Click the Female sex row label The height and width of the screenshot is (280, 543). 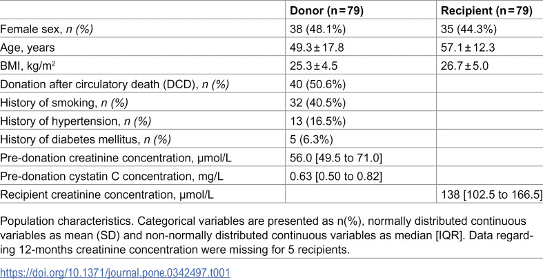[x=47, y=30]
